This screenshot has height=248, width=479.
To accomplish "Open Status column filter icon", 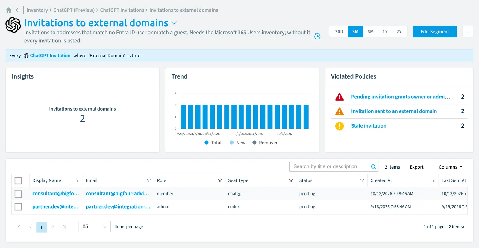I will 362,180.
